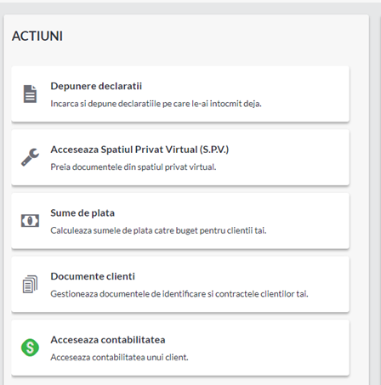Click the green dollar icon for contabilitatea
This screenshot has height=385, width=381.
pos(30,348)
